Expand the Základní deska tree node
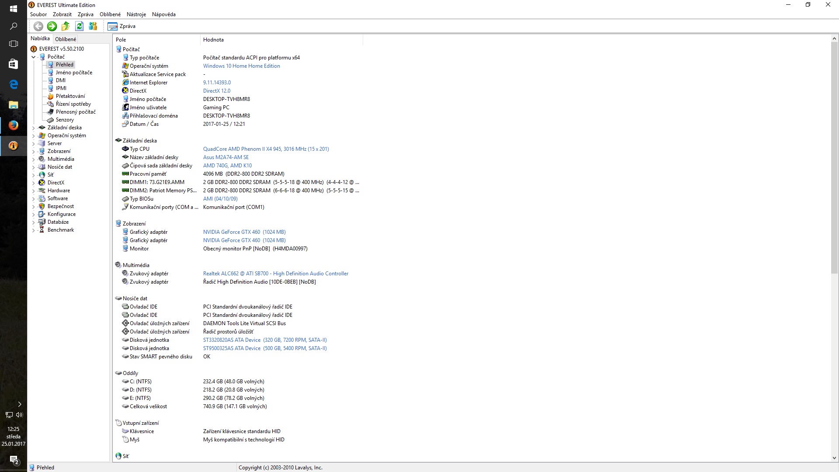Screen dimensions: 839x472 pyautogui.click(x=34, y=128)
